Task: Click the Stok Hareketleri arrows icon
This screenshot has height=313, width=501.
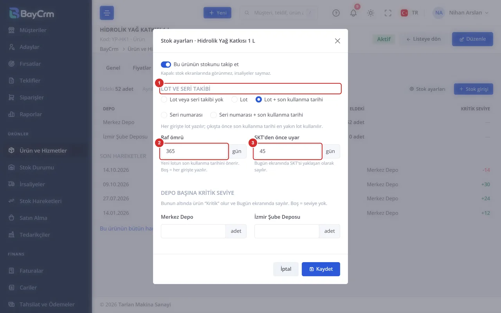Action: click(x=12, y=201)
